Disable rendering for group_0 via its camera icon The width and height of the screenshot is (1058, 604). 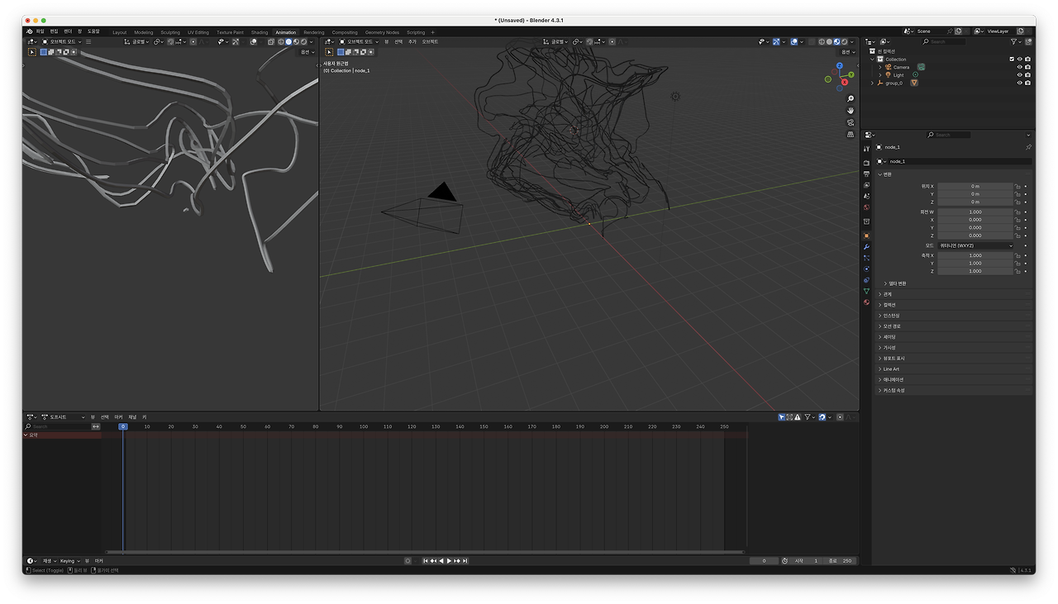coord(1027,83)
